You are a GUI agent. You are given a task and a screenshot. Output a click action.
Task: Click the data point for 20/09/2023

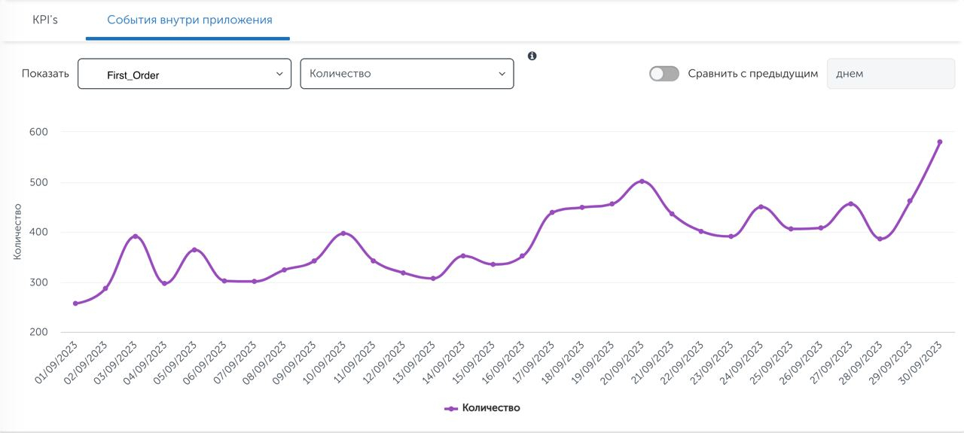(642, 181)
